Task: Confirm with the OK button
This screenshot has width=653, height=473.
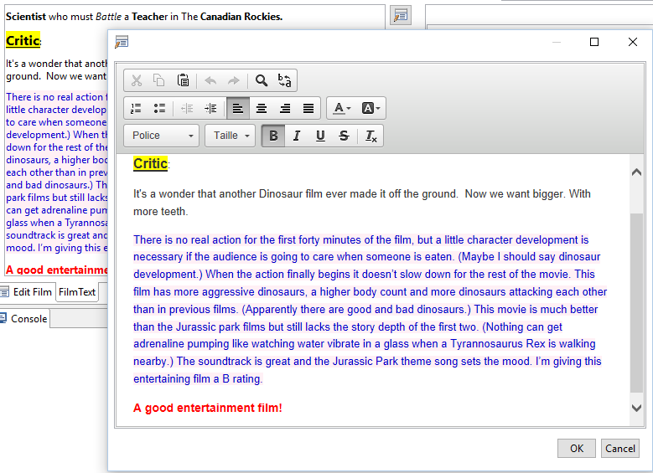Action: tap(576, 448)
